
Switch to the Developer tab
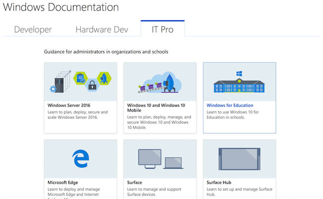click(33, 29)
